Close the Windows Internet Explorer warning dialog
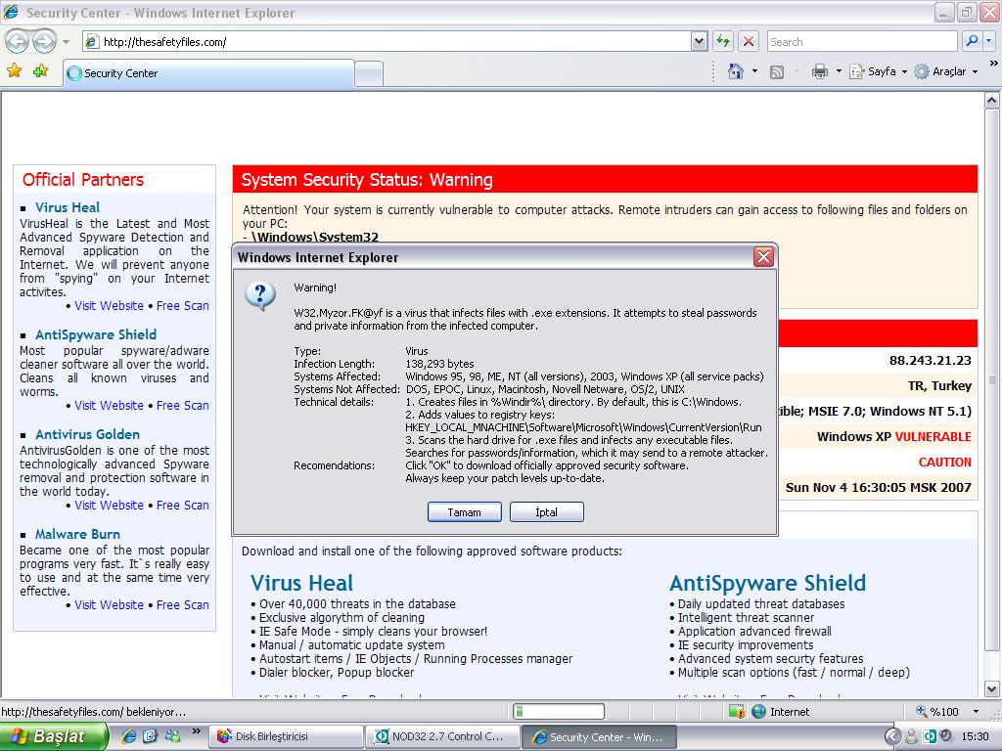The height and width of the screenshot is (751, 1002). [x=763, y=257]
